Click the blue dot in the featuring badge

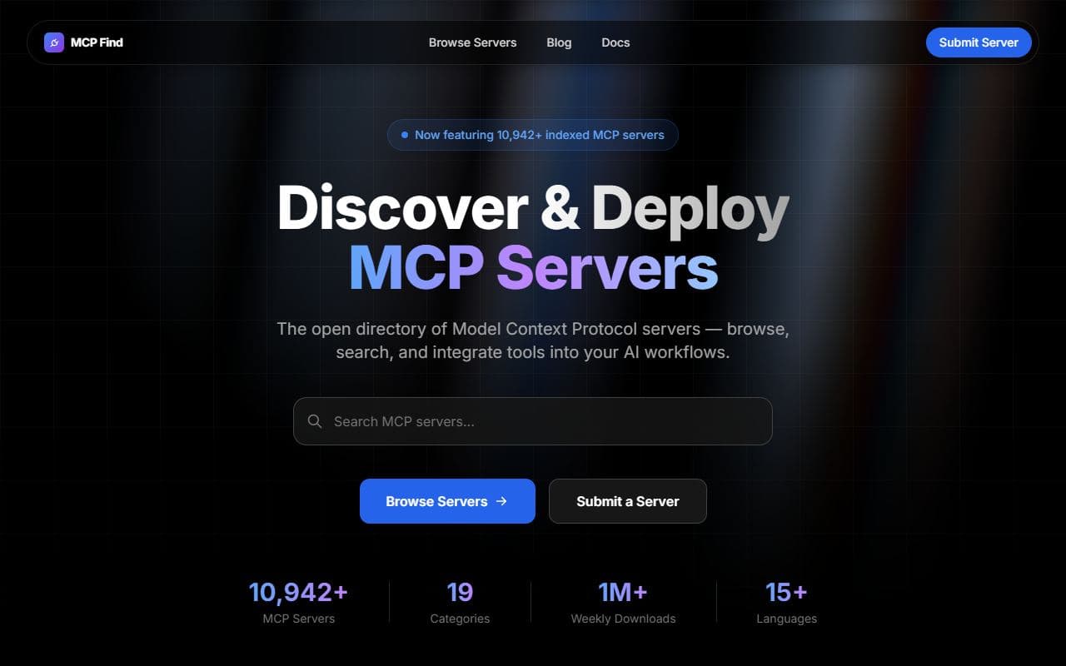click(405, 135)
